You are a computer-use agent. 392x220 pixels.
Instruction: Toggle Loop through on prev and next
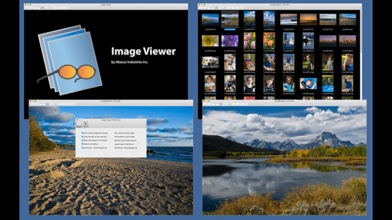[82, 137]
